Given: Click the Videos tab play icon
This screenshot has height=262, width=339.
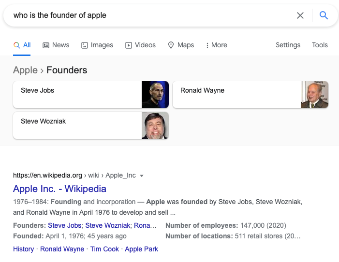Looking at the screenshot, I should point(129,45).
